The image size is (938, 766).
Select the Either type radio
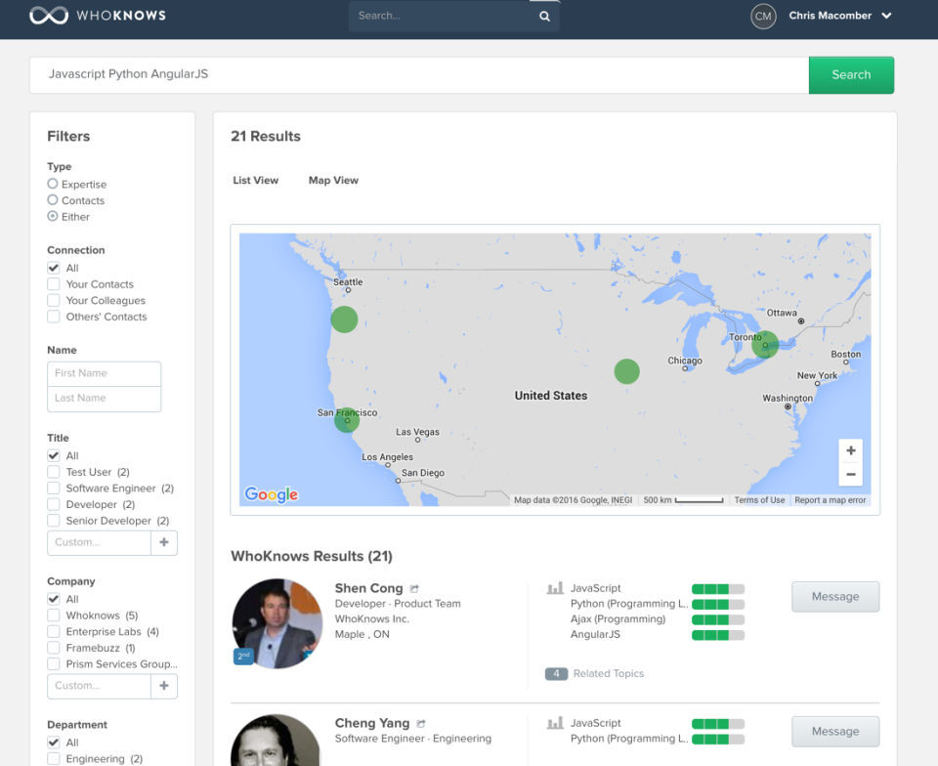(x=53, y=216)
